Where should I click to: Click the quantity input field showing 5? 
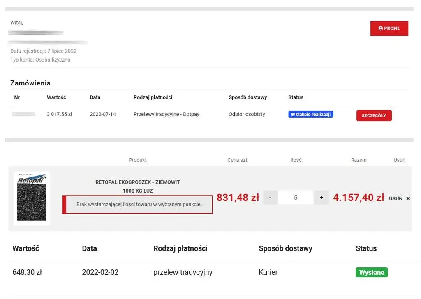[x=296, y=198]
